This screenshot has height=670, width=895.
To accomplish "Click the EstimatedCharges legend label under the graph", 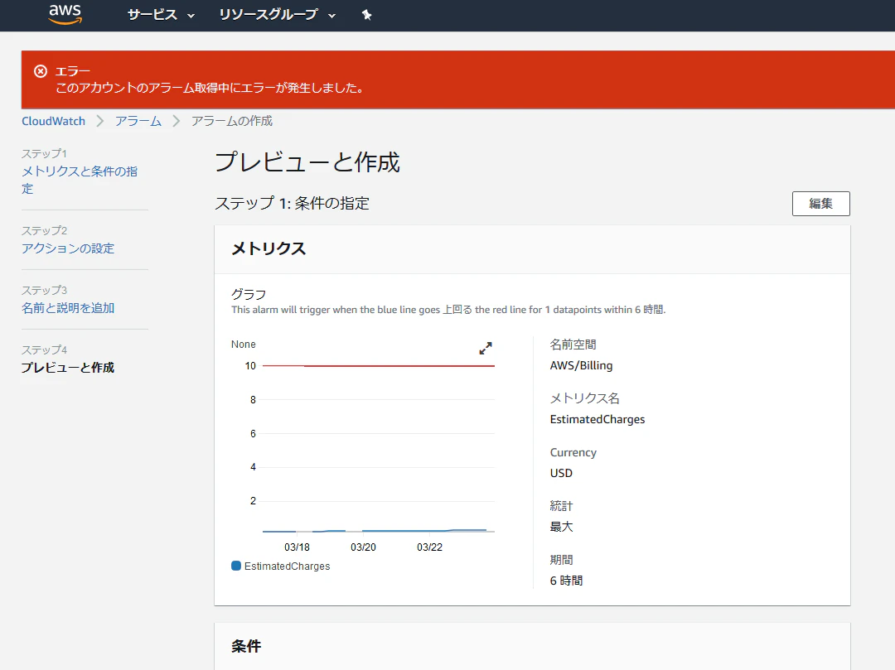I will [x=287, y=566].
